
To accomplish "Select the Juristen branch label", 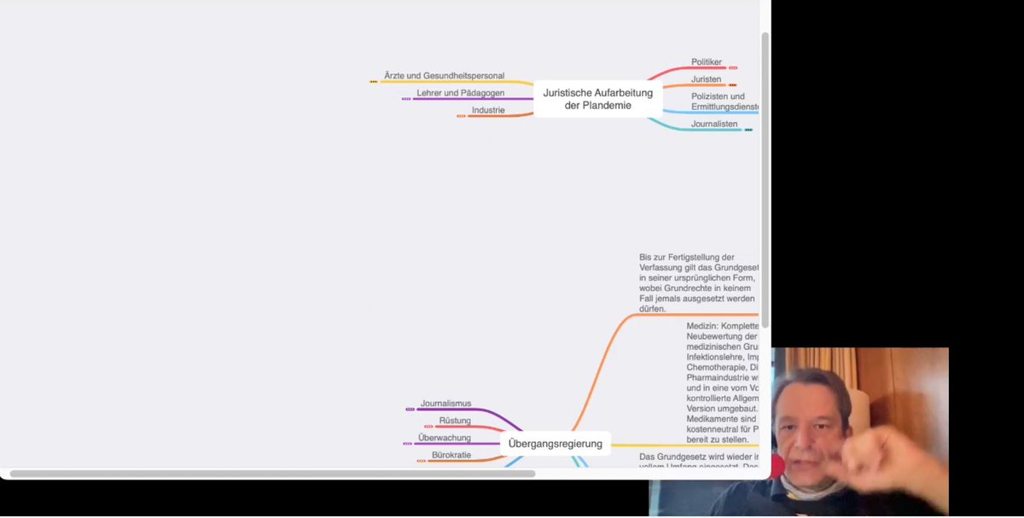I will (706, 79).
